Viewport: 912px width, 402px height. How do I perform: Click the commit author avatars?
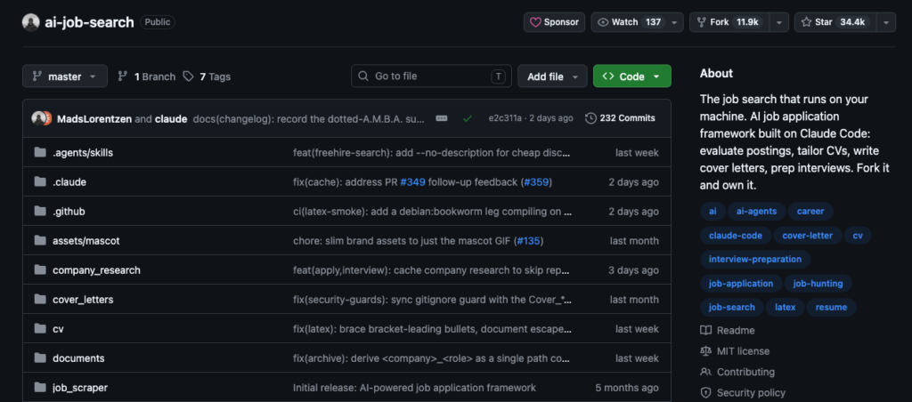click(x=42, y=118)
